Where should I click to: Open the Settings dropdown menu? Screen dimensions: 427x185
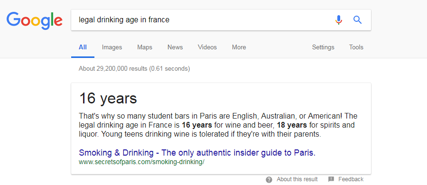pos(323,47)
